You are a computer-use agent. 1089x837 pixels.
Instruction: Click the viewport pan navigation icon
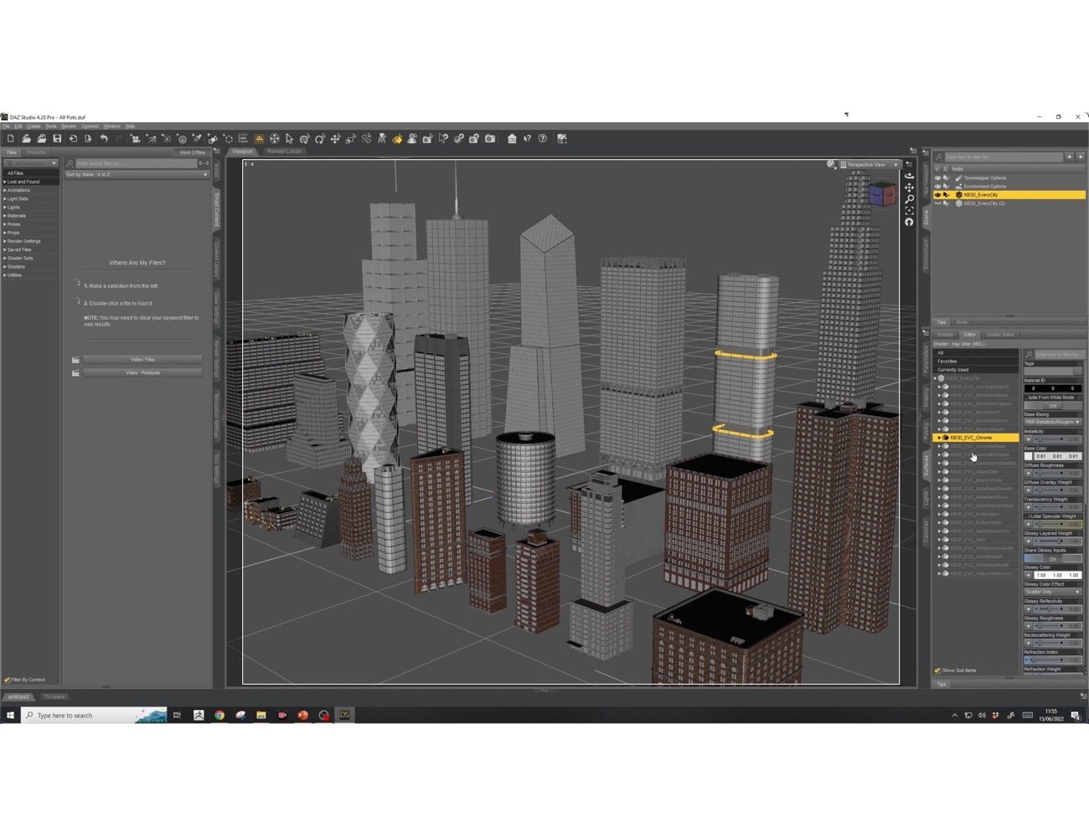[909, 187]
